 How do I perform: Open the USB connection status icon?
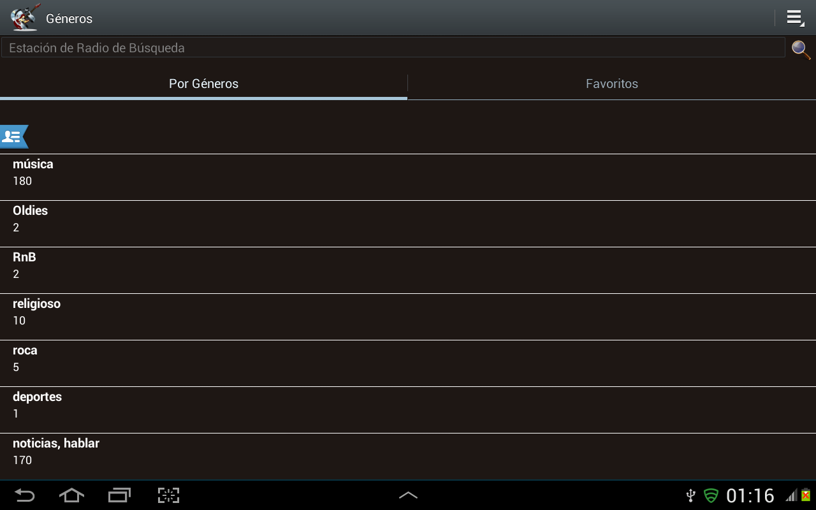click(x=690, y=495)
